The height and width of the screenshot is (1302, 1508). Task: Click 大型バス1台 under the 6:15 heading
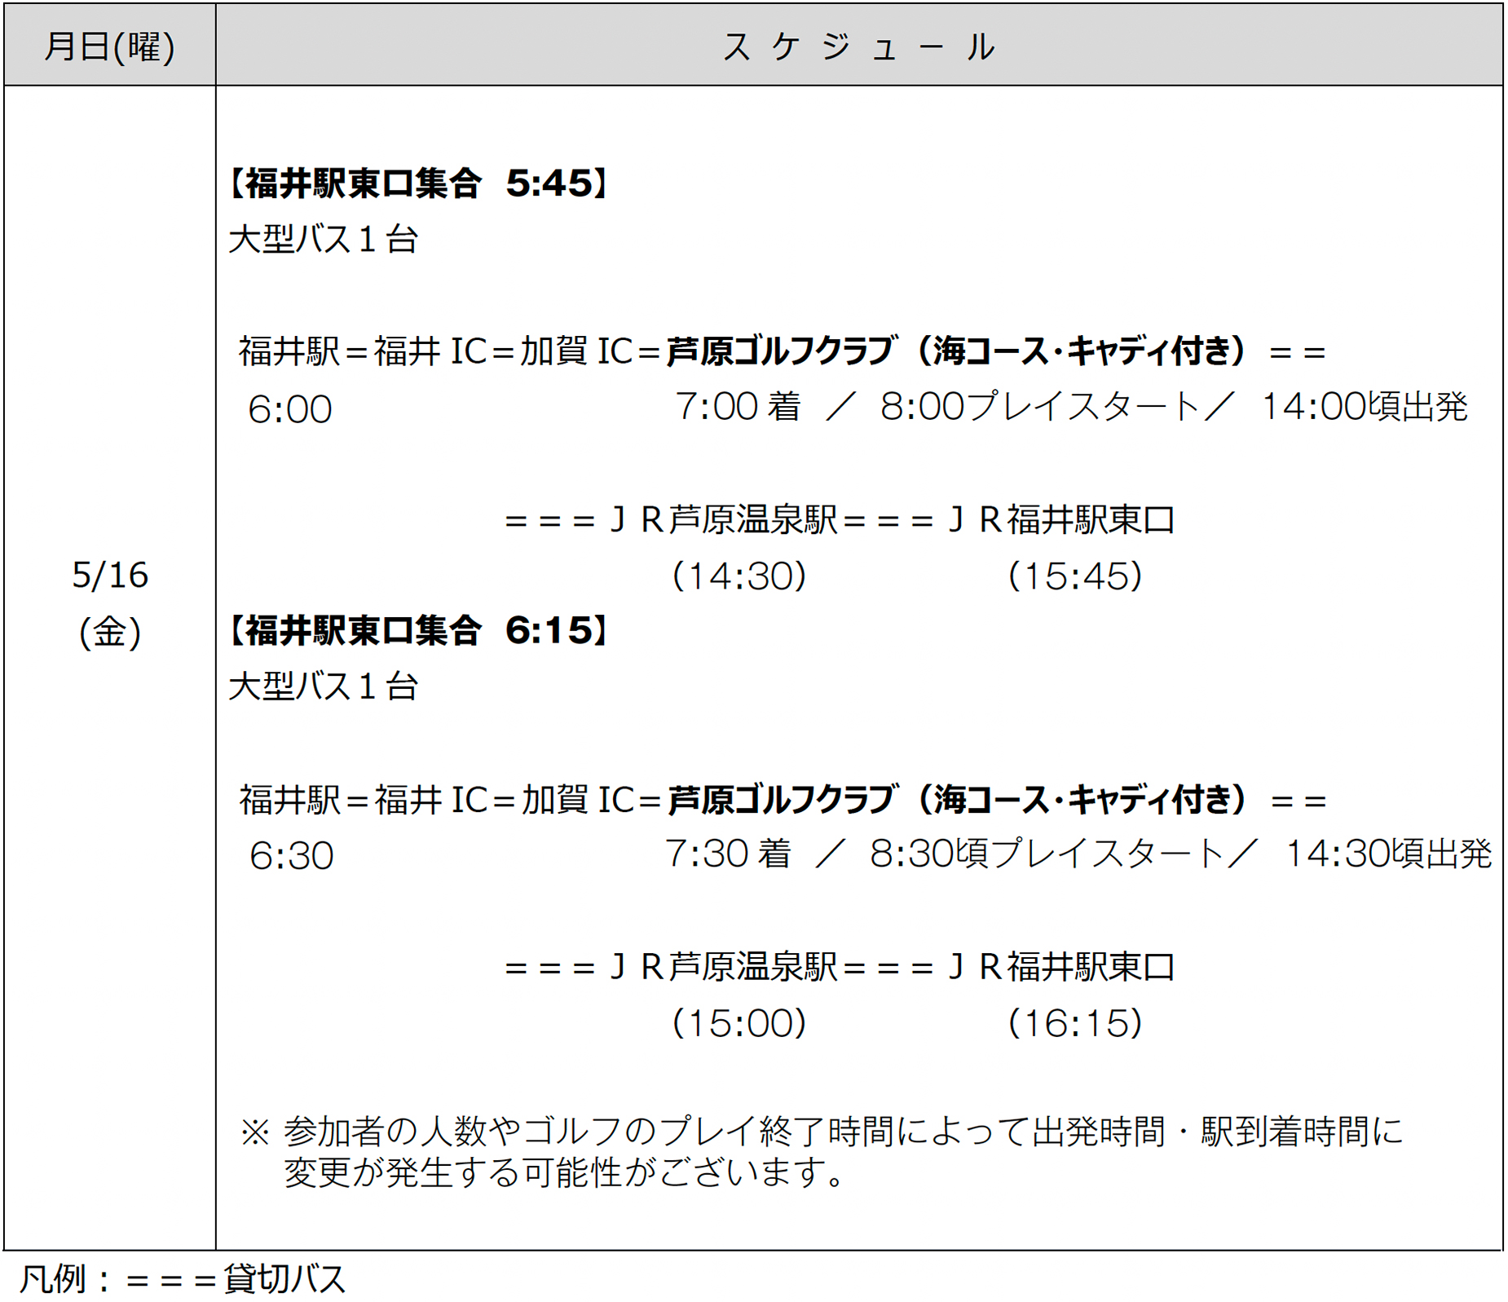pyautogui.click(x=324, y=686)
